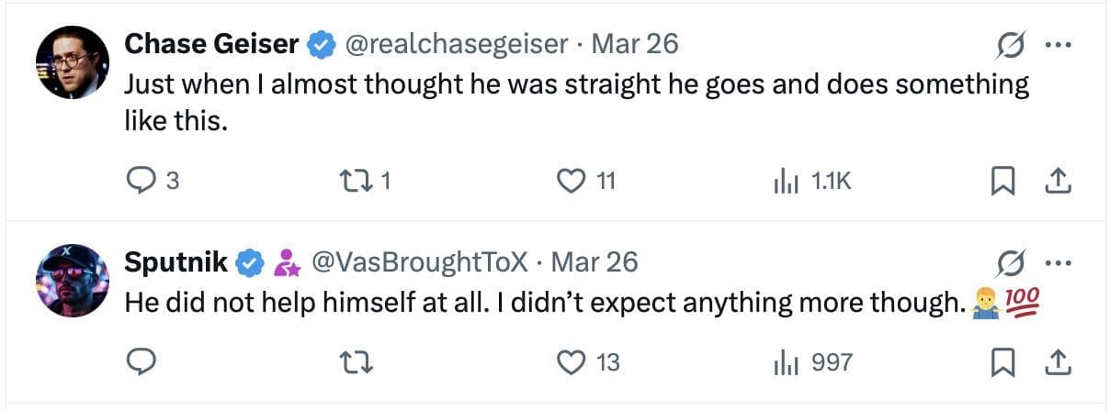Click Chase Geiser's profile avatar
The image size is (1110, 411).
[x=73, y=62]
